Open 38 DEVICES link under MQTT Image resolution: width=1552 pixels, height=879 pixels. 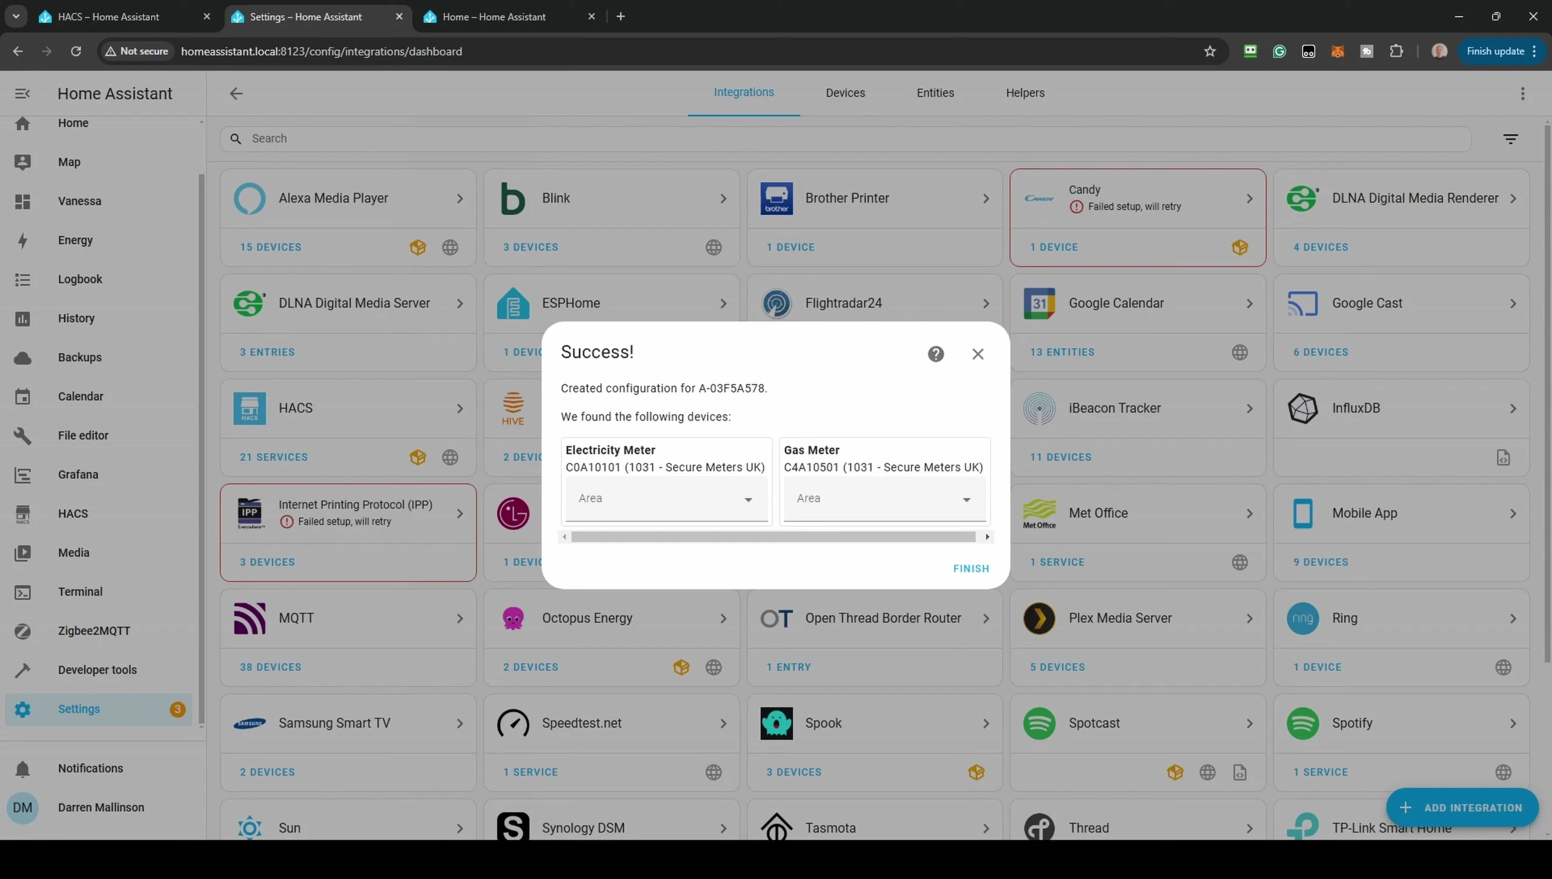pyautogui.click(x=271, y=667)
